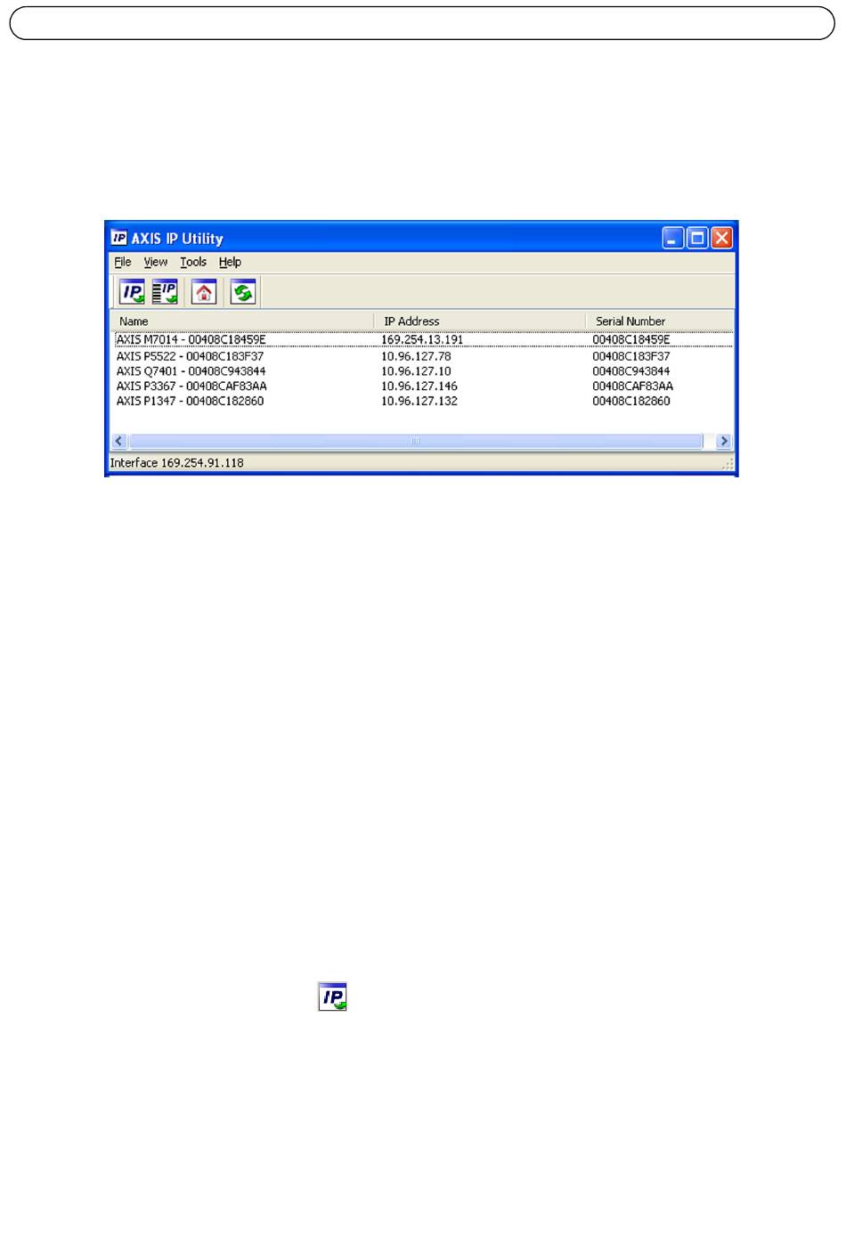Screen dimensions: 846x1237
Task: Open the device Home Page toolbar icon
Action: coord(204,291)
